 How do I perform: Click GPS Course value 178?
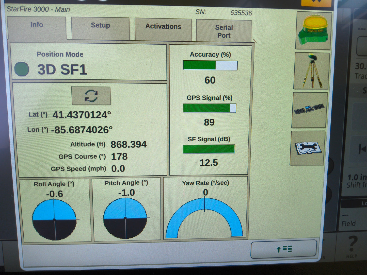pyautogui.click(x=119, y=157)
